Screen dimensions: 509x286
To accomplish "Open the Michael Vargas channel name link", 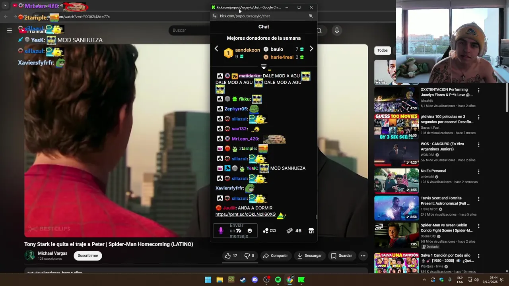I will tap(52, 253).
